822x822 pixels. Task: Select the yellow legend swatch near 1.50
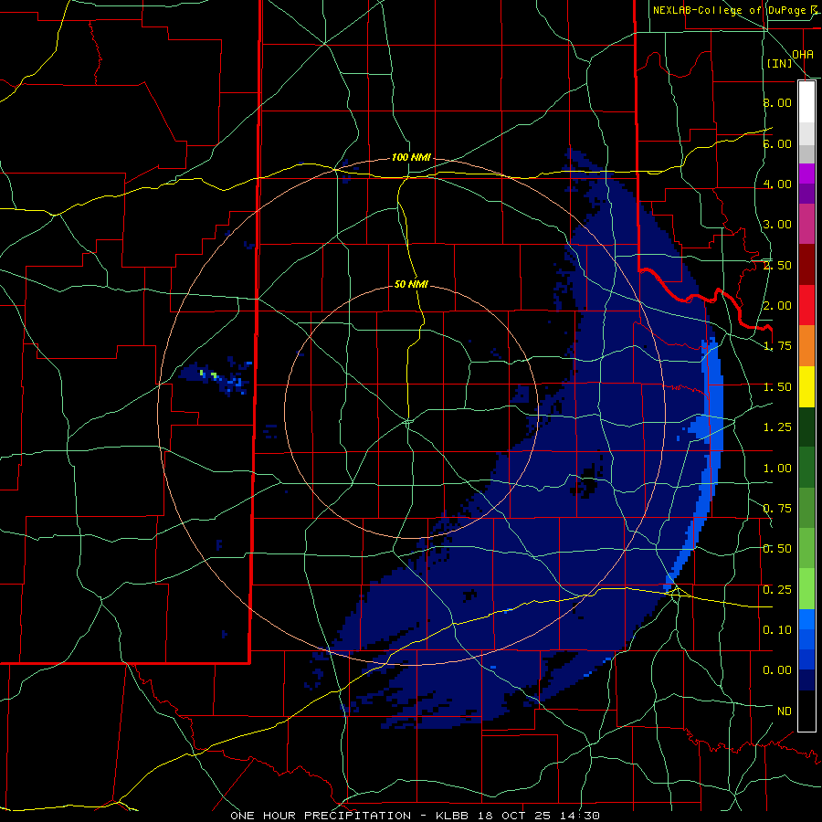click(806, 386)
